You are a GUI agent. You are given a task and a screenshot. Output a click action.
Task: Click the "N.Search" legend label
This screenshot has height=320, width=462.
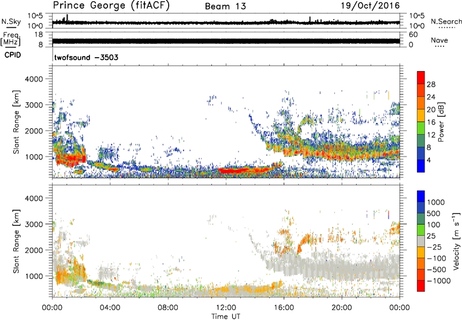(x=446, y=21)
